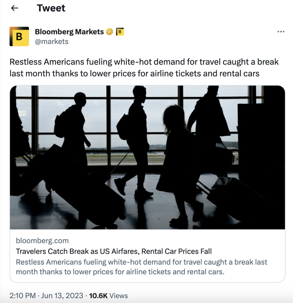Open the 'Travelers Catch Break' headline
The image size is (293, 303).
114,252
